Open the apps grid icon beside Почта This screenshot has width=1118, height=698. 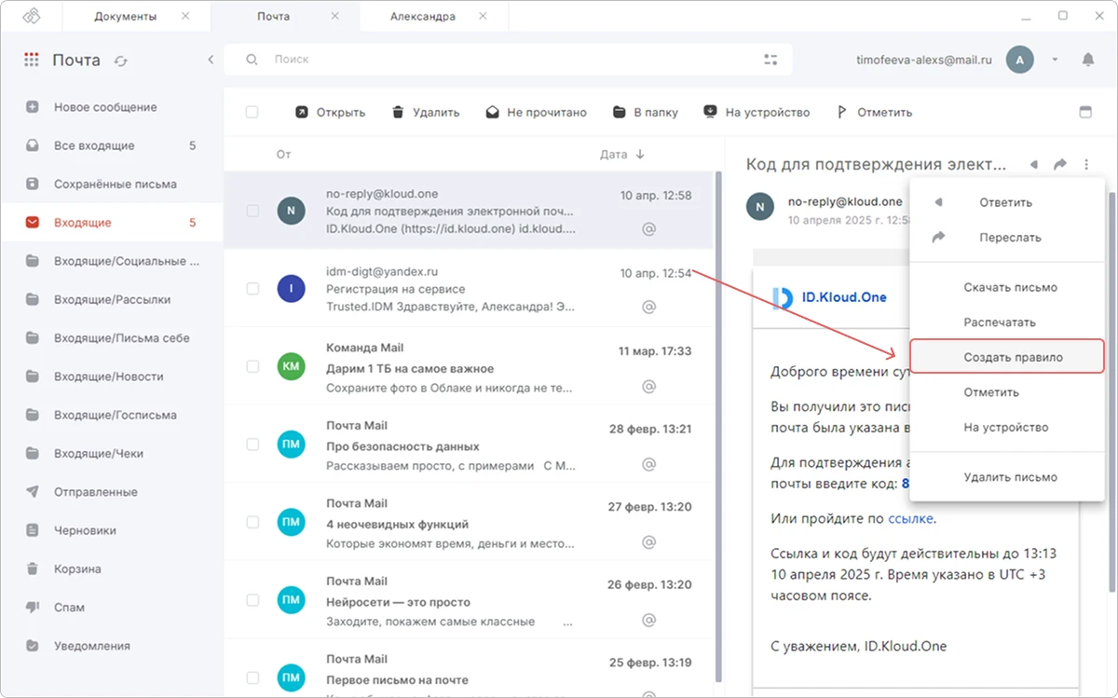tap(32, 60)
